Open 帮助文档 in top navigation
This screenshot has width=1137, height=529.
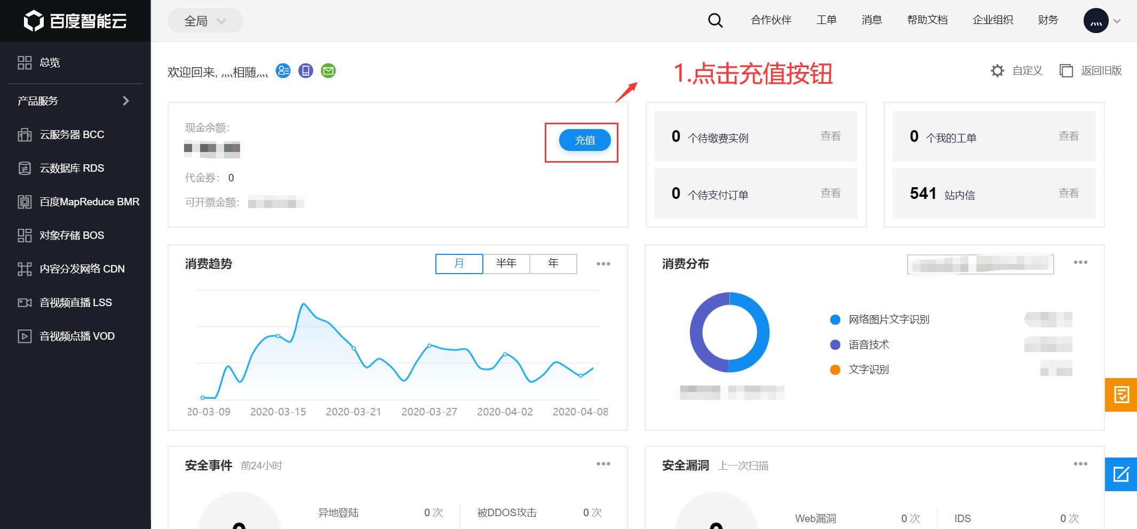[927, 20]
